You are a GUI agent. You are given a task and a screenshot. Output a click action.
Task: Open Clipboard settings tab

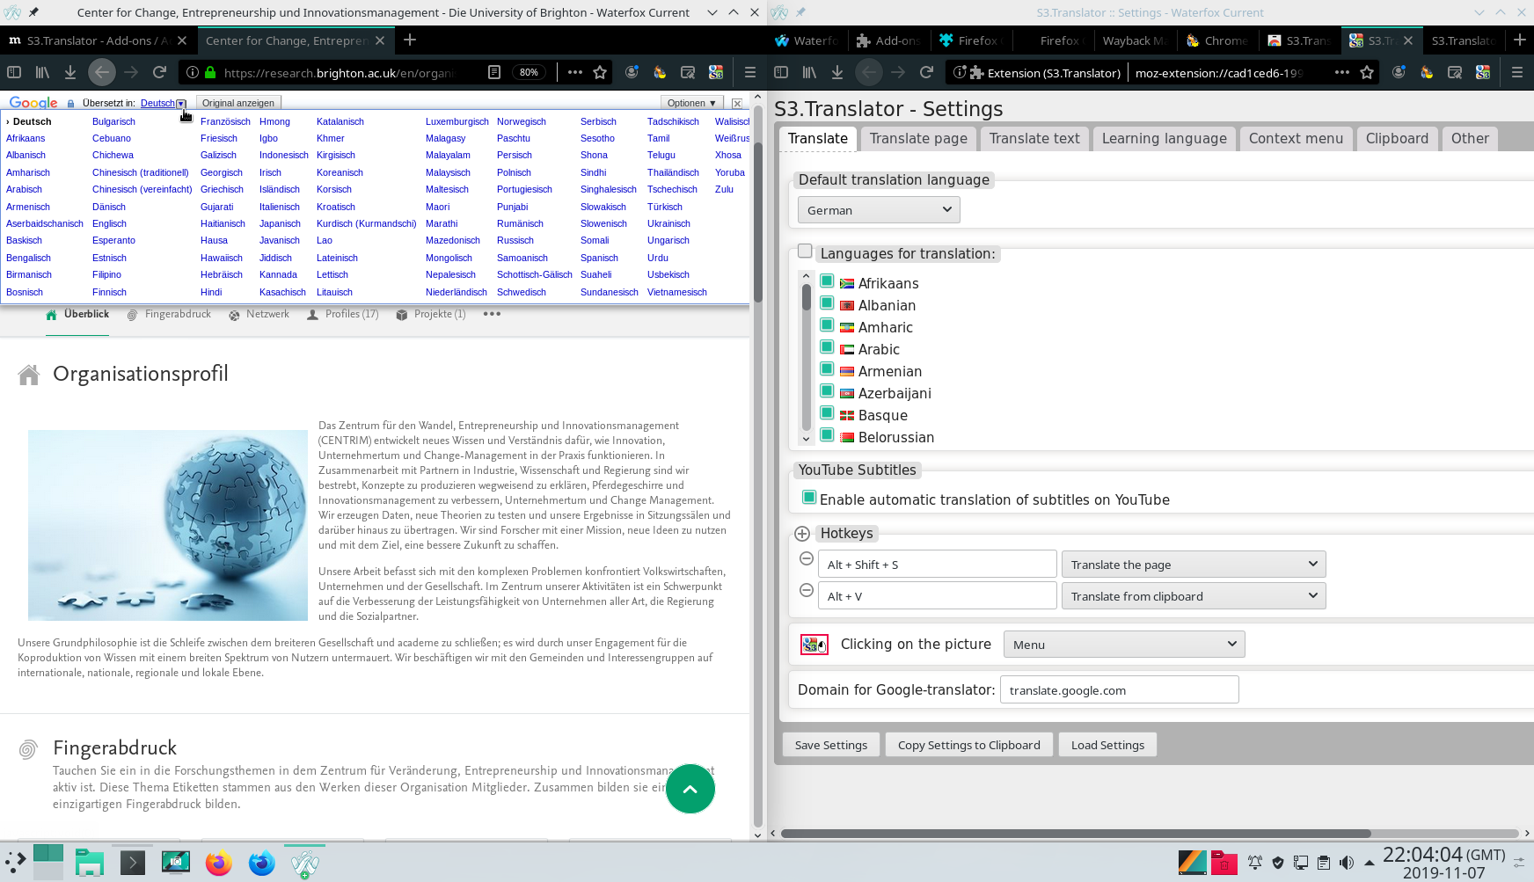point(1397,139)
